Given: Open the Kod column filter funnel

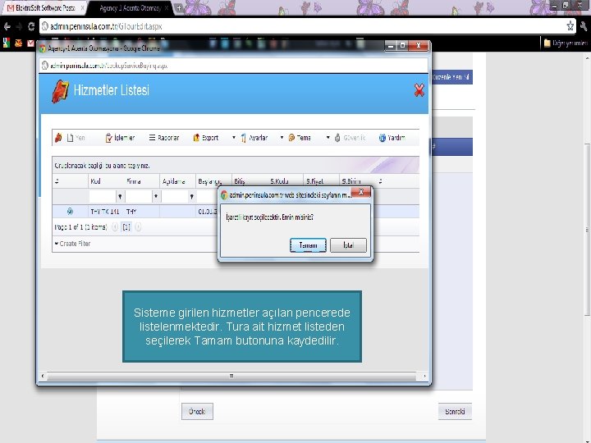Looking at the screenshot, I should [x=120, y=197].
